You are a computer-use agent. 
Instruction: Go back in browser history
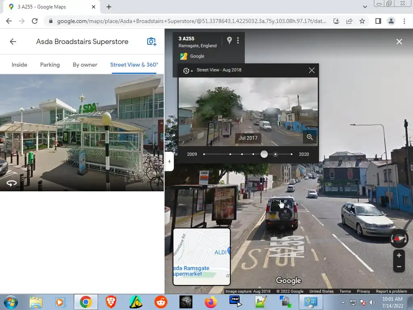9,21
